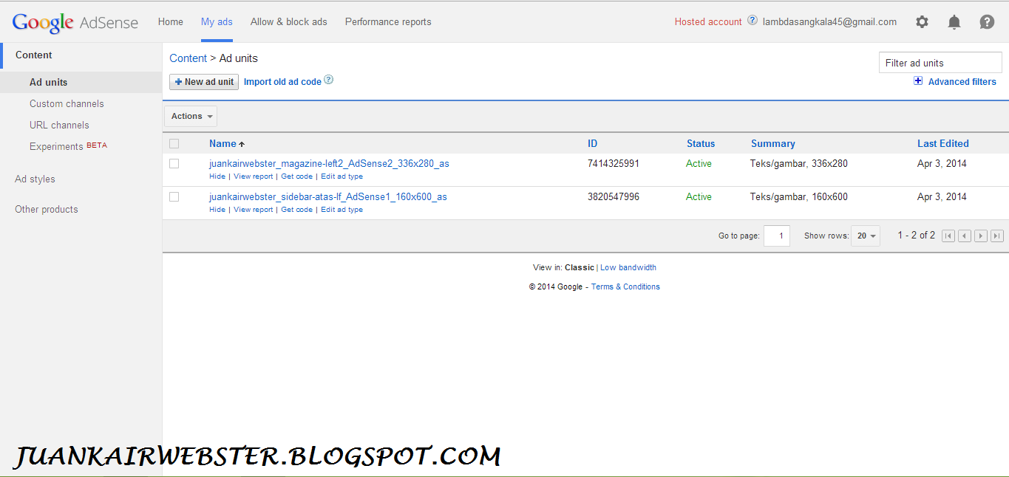Check the sidebar-atas-lf 160x600 ad unit checkbox

[174, 196]
